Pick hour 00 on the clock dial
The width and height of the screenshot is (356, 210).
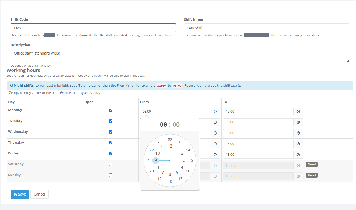click(x=170, y=140)
